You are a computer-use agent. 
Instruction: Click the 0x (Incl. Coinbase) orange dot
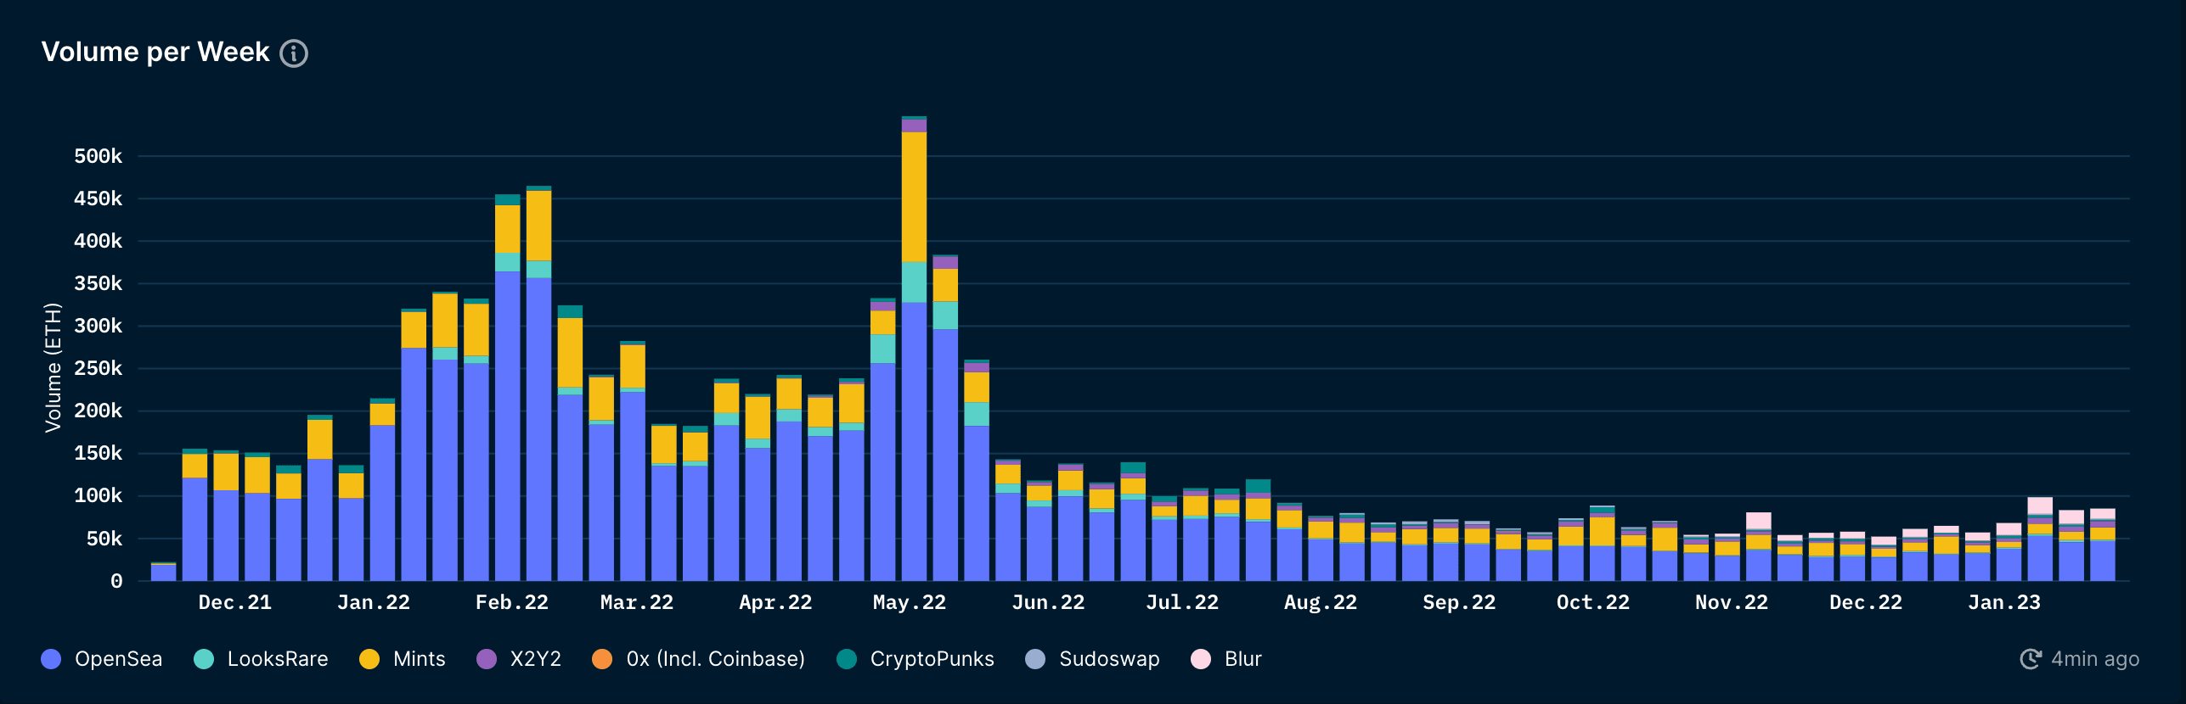[602, 659]
